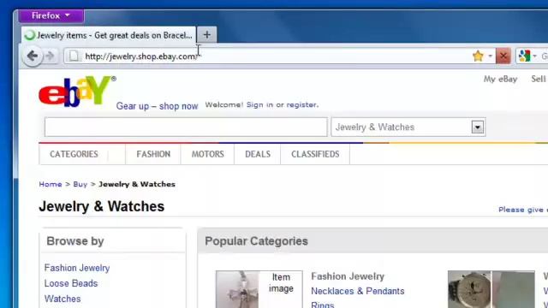Open the MOTORS navigation tab
Screen dimensions: 548x308
tap(207, 154)
